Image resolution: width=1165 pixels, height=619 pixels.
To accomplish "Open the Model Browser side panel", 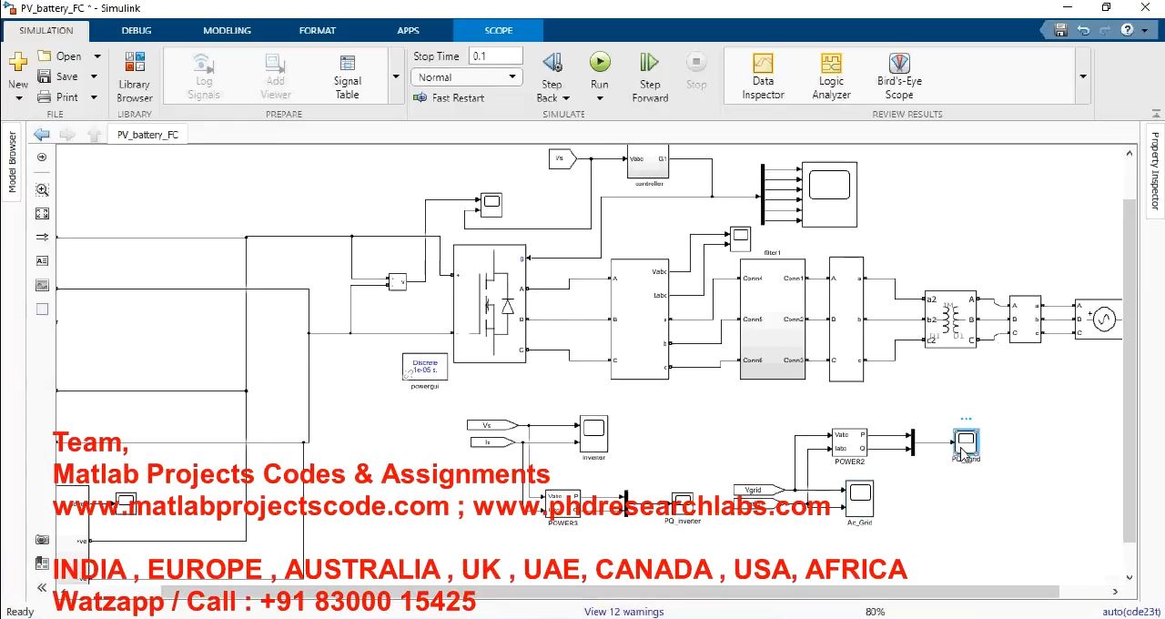I will (x=13, y=162).
